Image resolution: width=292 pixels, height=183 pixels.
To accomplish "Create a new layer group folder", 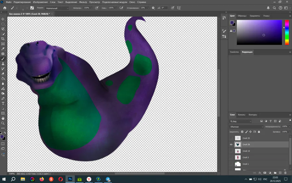I will [x=275, y=173].
